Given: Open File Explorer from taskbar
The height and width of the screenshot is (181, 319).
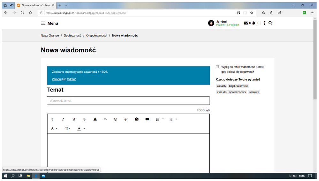Looking at the screenshot, I should point(28,176).
